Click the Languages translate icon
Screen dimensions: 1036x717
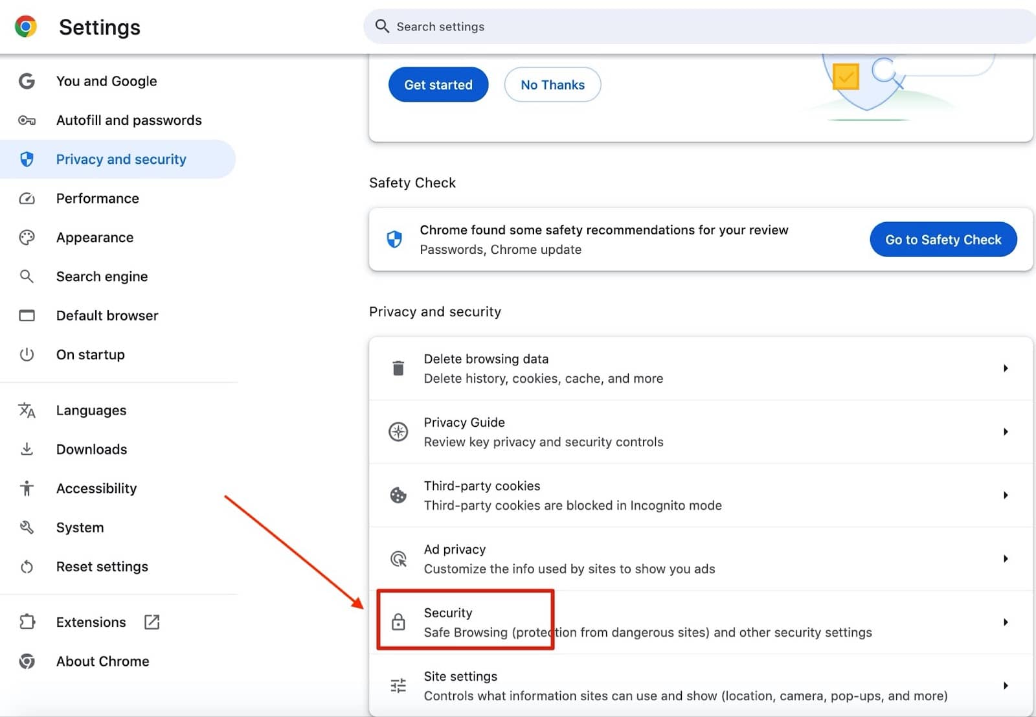(x=27, y=411)
